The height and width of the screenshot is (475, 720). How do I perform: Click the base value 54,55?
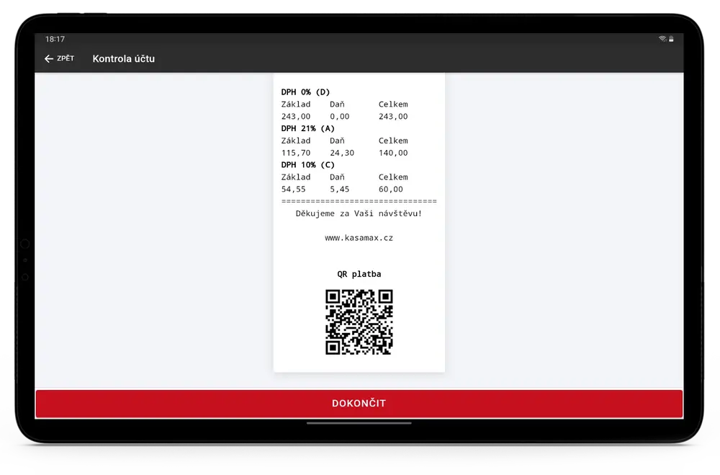point(294,189)
